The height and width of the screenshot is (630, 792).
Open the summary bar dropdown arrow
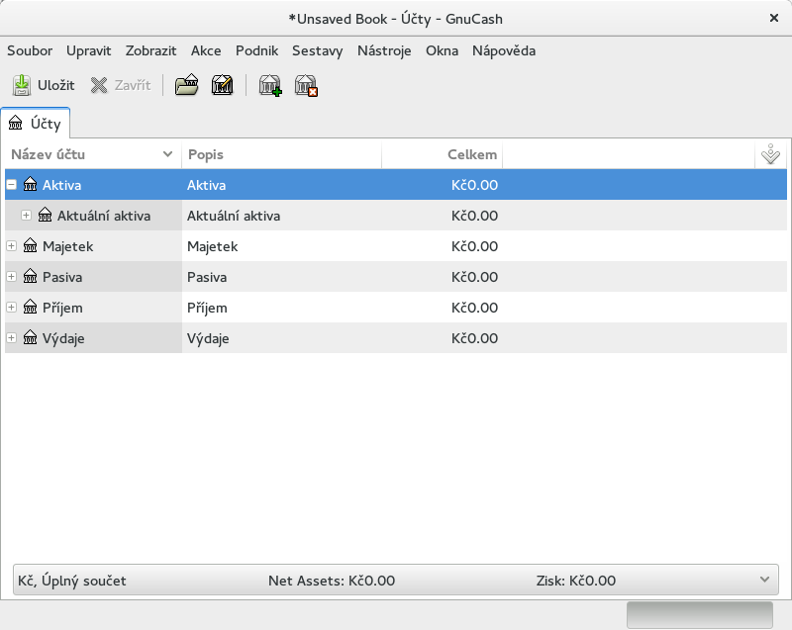(x=763, y=580)
